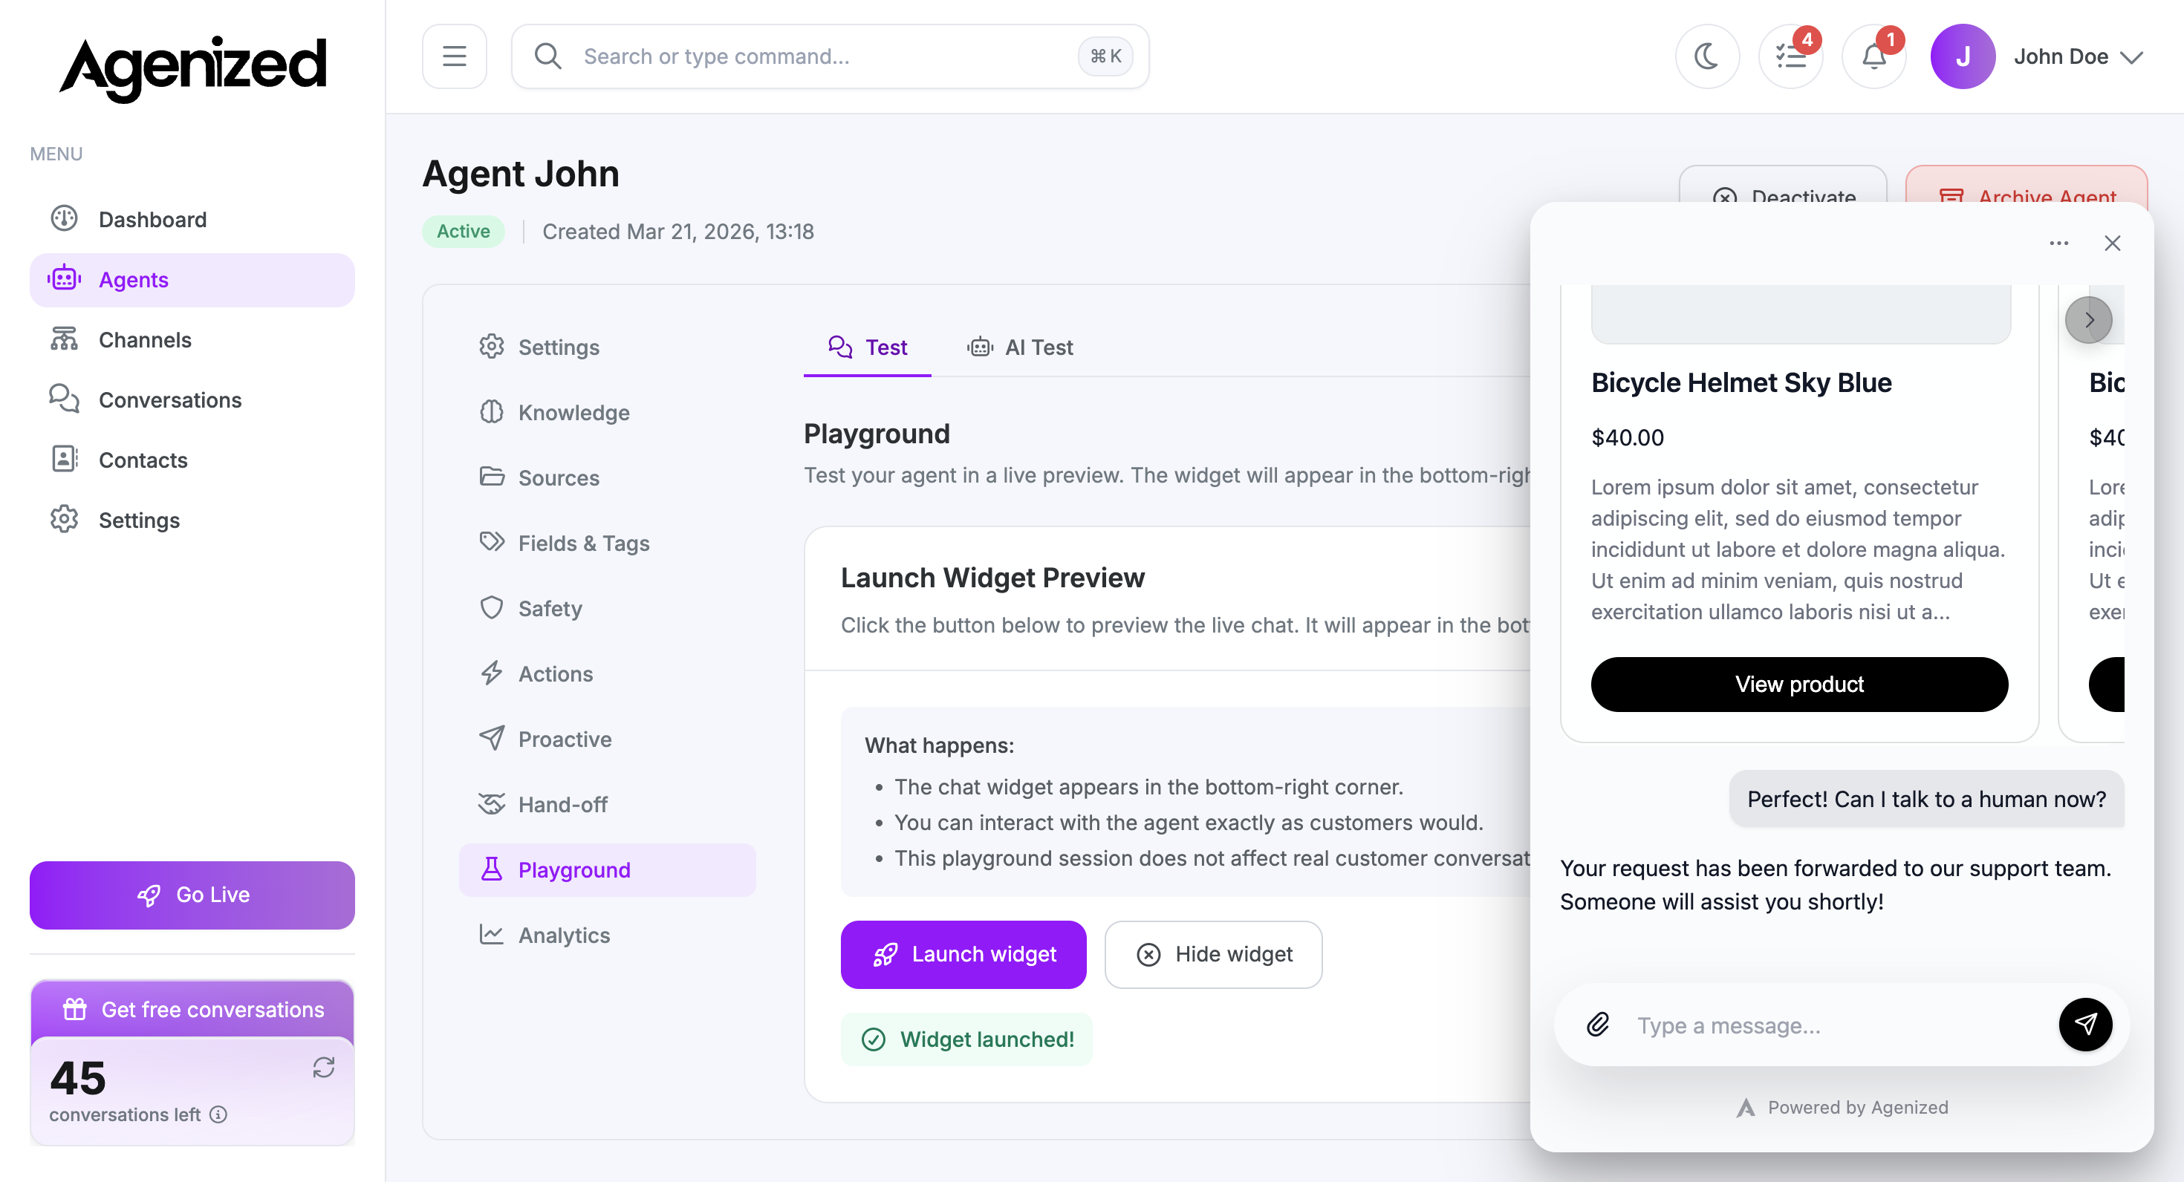
Task: Go to Channels in the sidebar
Action: 192,340
